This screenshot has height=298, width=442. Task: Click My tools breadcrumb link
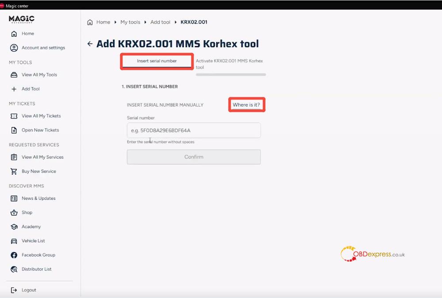click(130, 22)
